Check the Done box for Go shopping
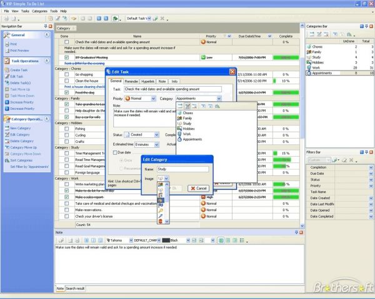Image resolution: width=375 pixels, height=299 pixels. pos(66,74)
